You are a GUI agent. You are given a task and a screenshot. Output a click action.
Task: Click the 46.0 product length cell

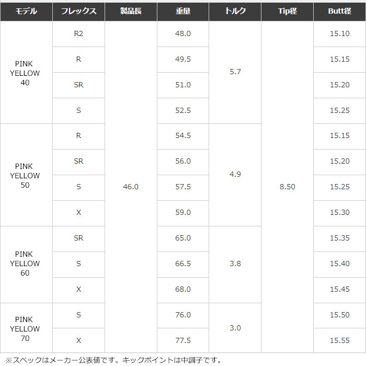pyautogui.click(x=131, y=187)
